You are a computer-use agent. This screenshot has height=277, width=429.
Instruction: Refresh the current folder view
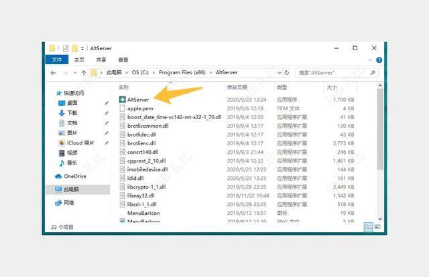(x=286, y=73)
